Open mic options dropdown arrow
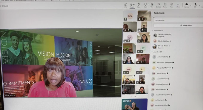 click(x=199, y=5)
